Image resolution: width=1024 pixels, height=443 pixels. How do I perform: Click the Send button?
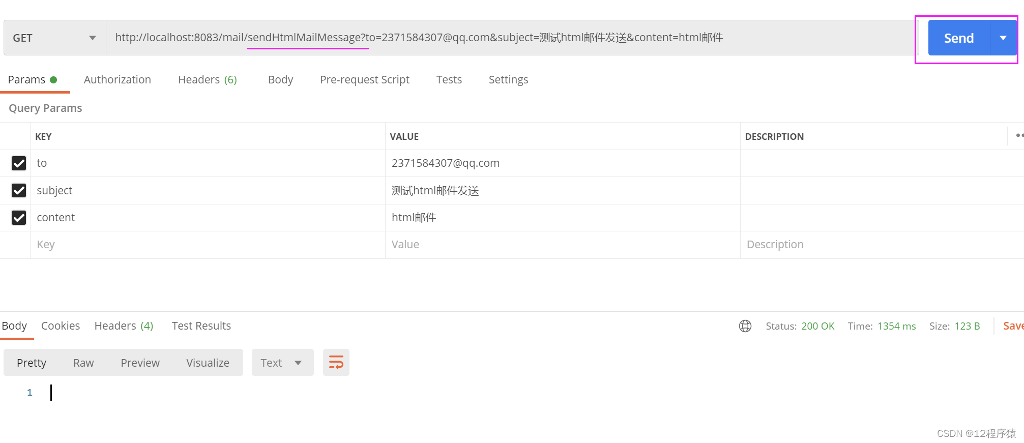(x=959, y=38)
